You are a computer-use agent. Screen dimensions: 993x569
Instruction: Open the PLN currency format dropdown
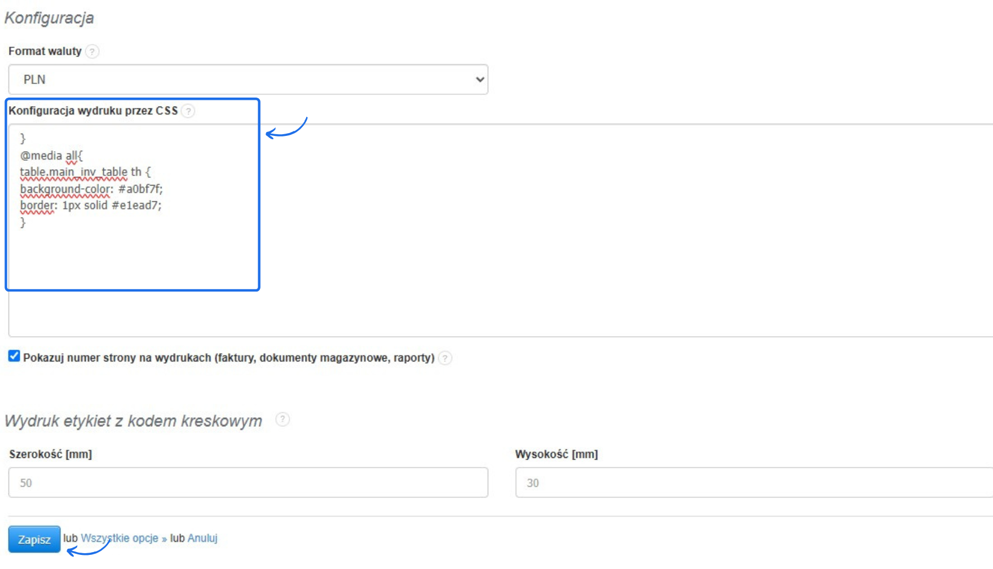tap(248, 80)
